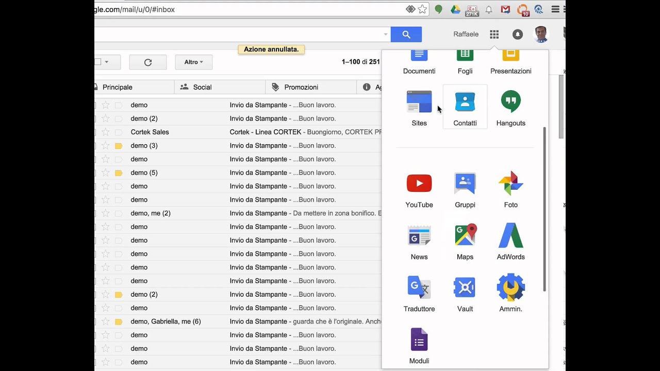
Task: Toggle yellow importance marker on demo (3)
Action: 119,146
